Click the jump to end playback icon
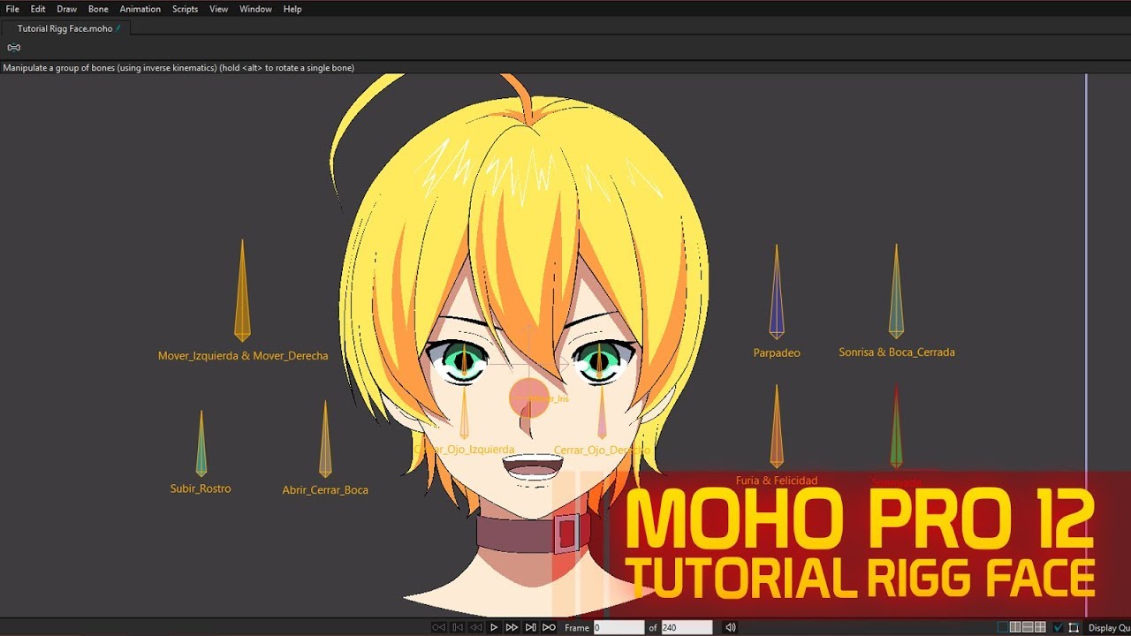Viewport: 1131px width, 636px height. [x=549, y=628]
